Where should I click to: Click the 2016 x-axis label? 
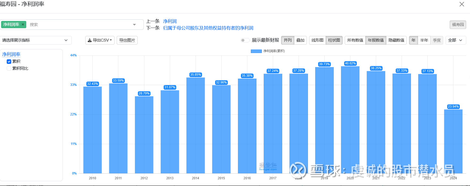[x=247, y=178]
